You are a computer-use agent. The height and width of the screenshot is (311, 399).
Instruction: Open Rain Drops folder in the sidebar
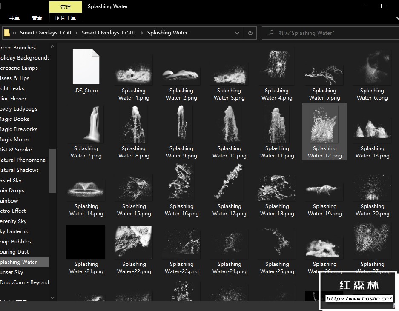click(12, 191)
